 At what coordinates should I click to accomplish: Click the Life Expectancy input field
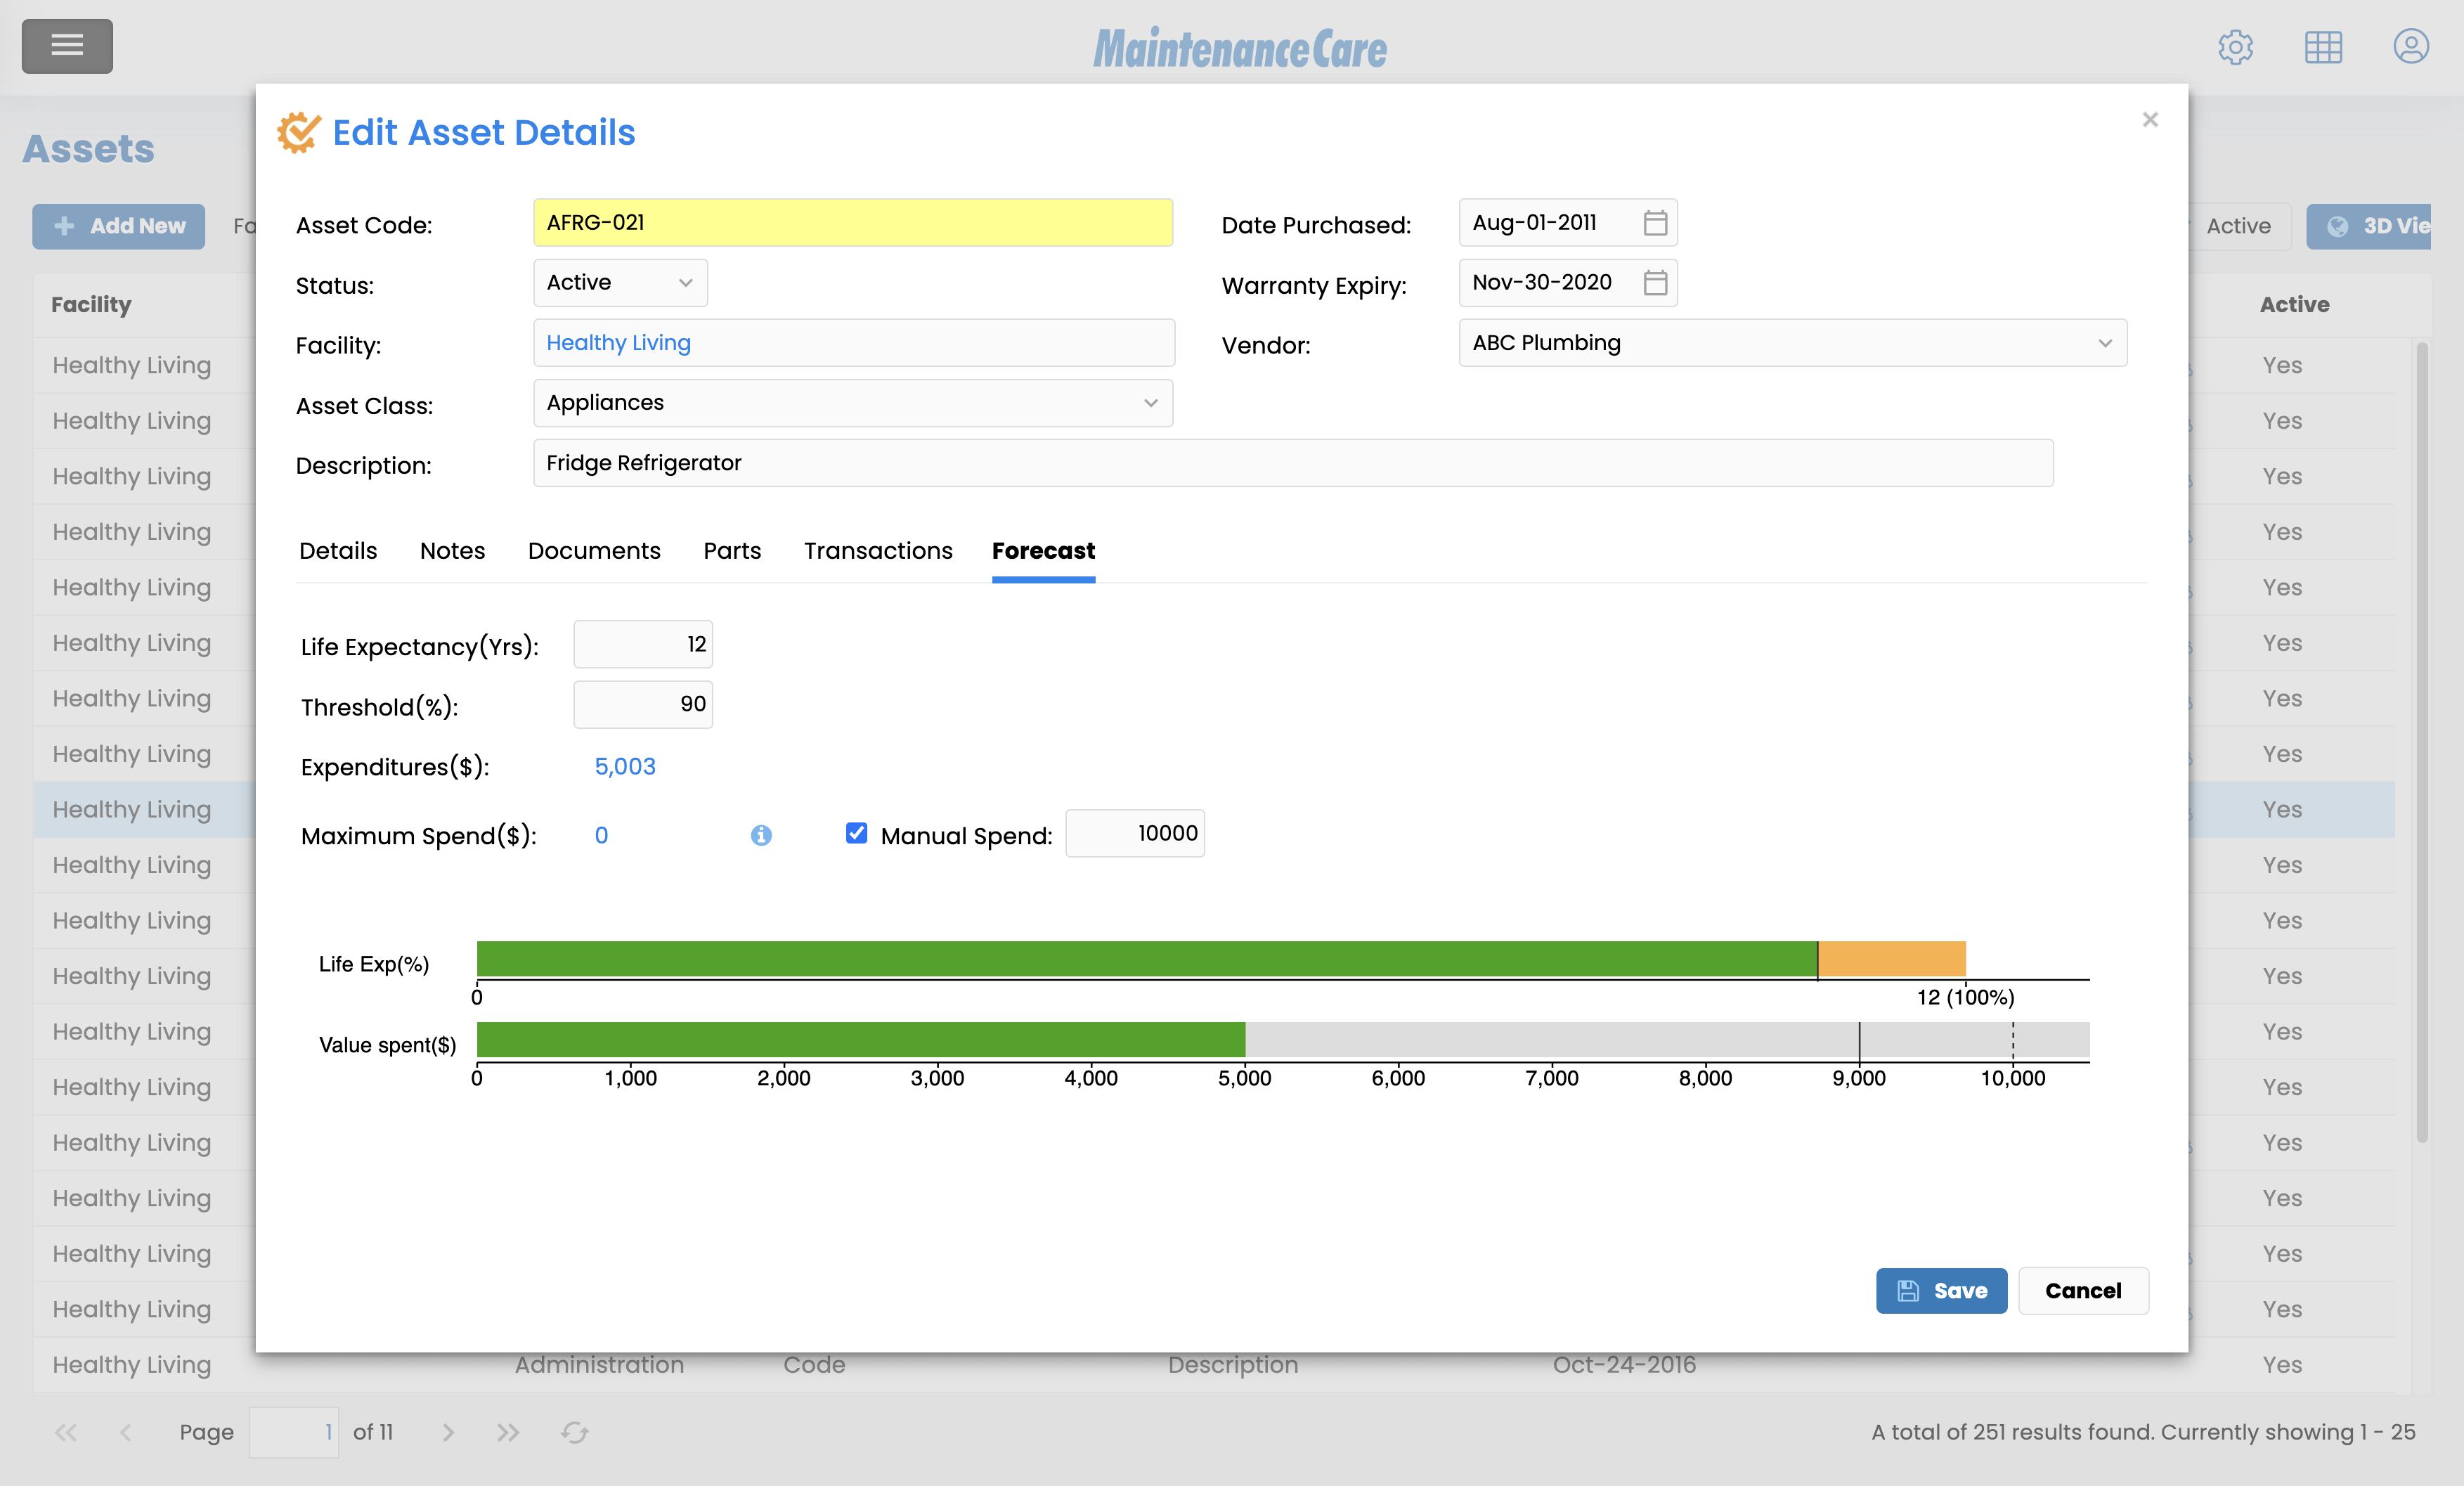(643, 644)
